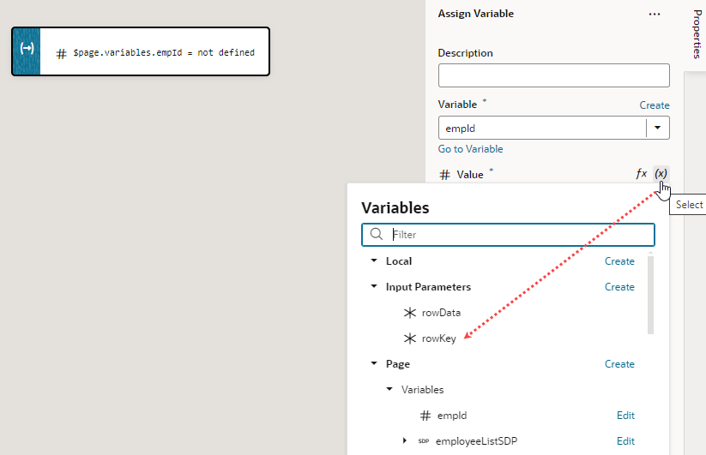The height and width of the screenshot is (455, 706).
Task: Click the (x) variable picker icon
Action: click(661, 174)
